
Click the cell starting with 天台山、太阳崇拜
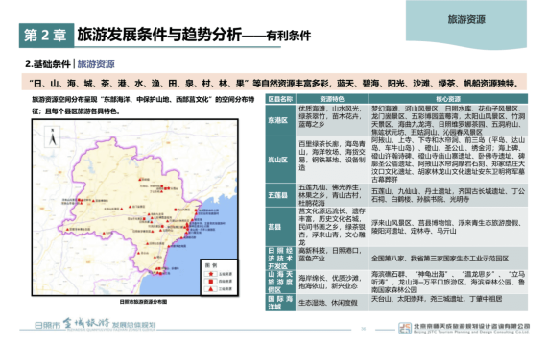coord(448,303)
